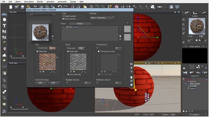209x117 pixels.
Task: Click next camera arrow beside Main camera
Action: tap(203, 46)
